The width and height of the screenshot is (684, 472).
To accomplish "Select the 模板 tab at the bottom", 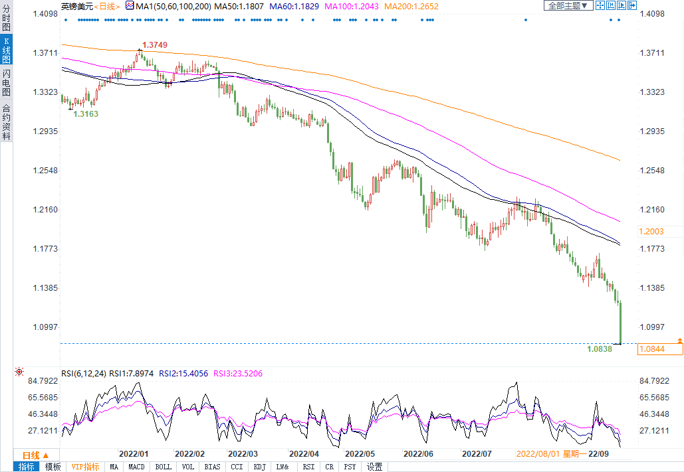I will [x=53, y=467].
